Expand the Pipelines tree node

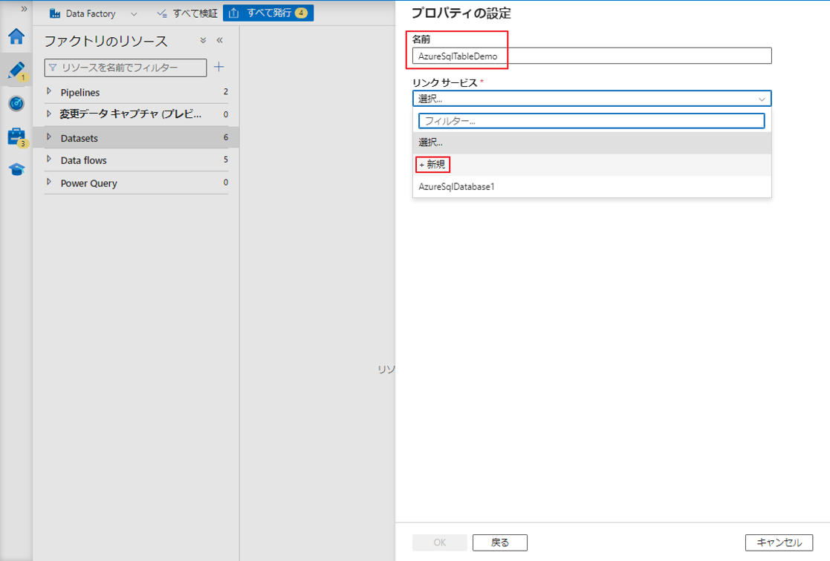pyautogui.click(x=49, y=92)
